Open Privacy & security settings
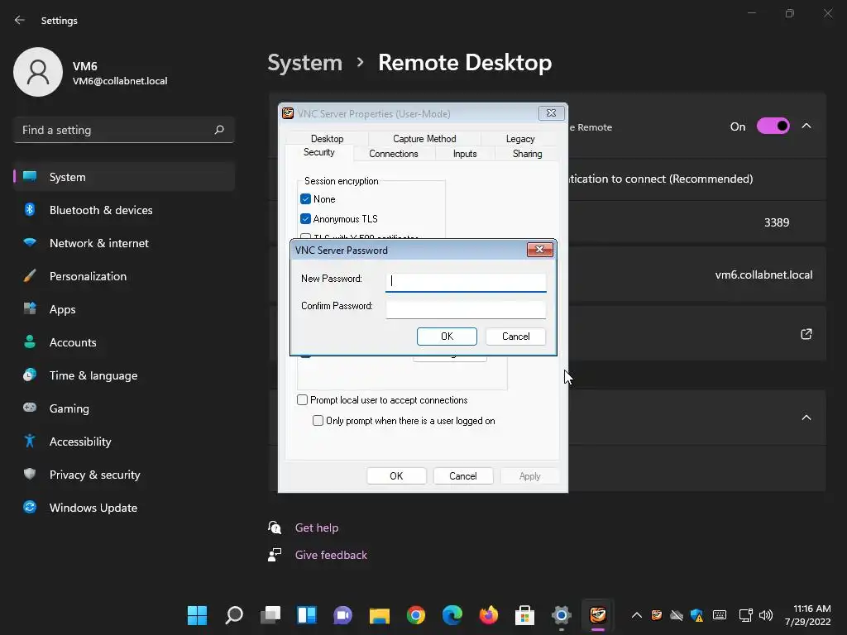 (124, 475)
